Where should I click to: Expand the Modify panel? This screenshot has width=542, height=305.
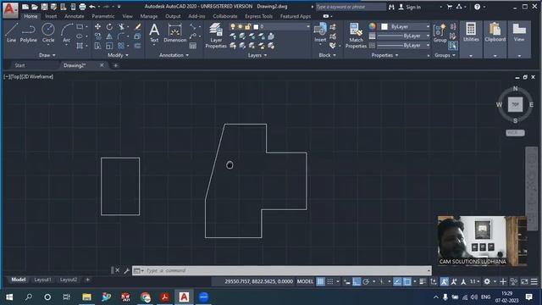coord(118,55)
